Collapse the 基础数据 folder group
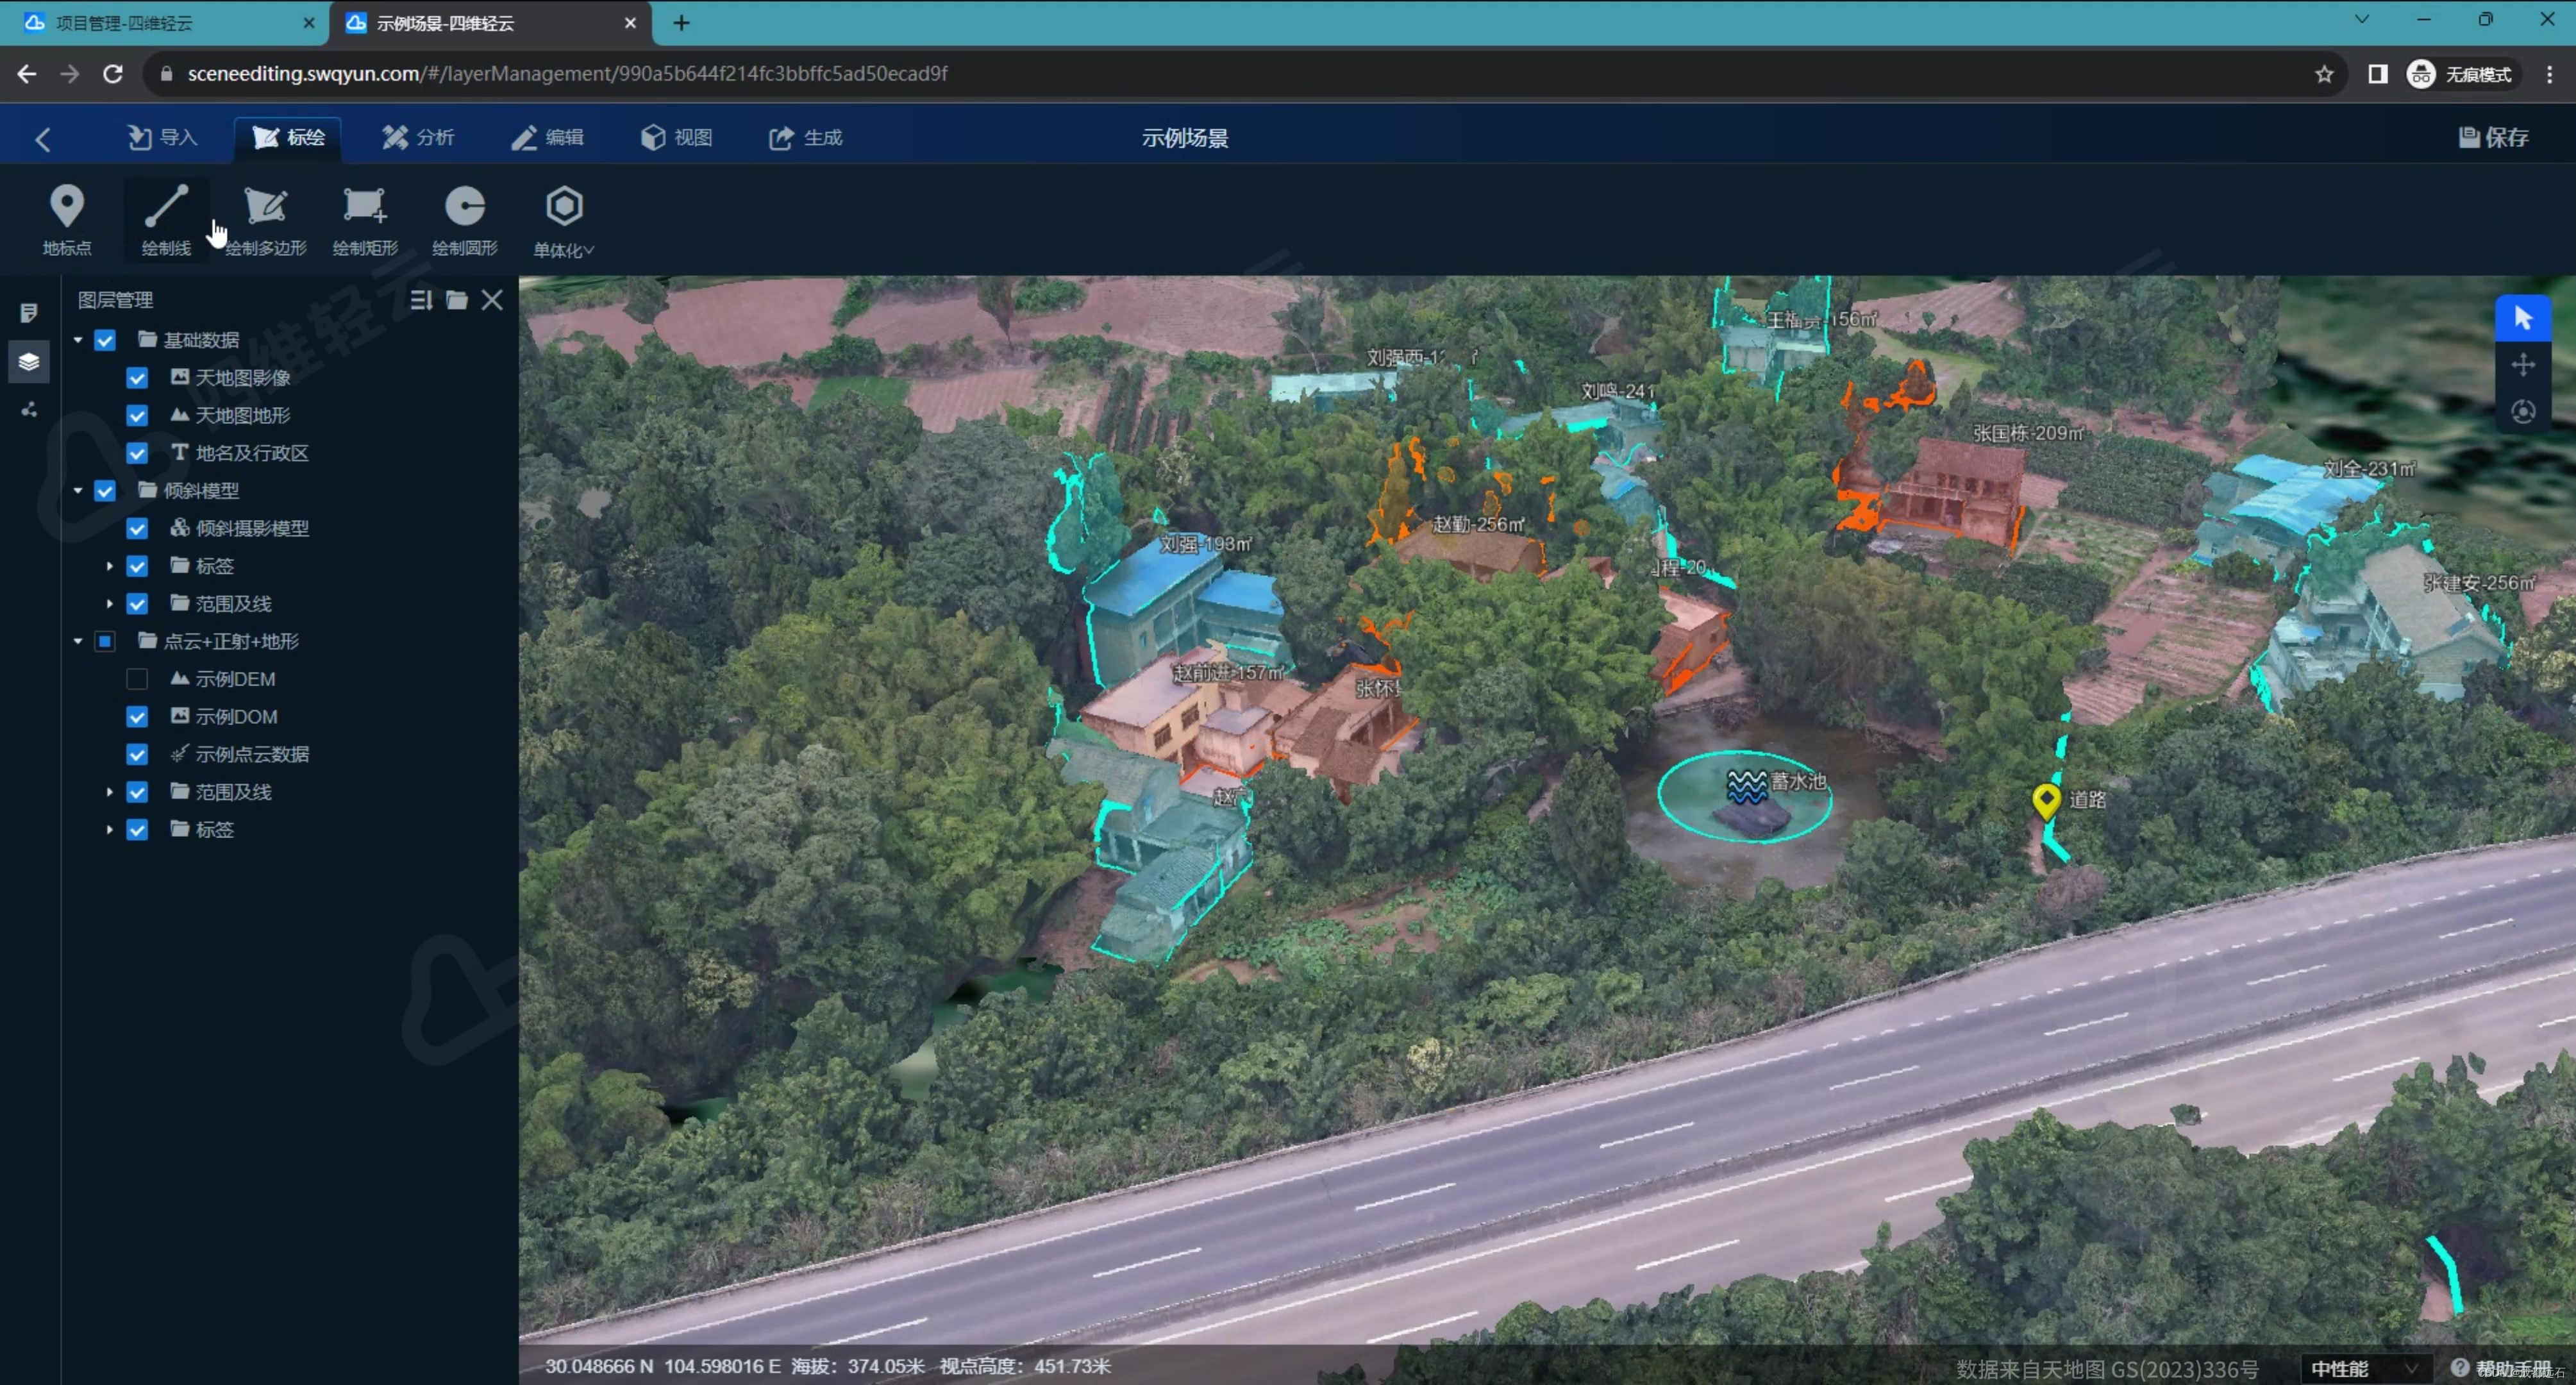The image size is (2576, 1385). pos(78,340)
